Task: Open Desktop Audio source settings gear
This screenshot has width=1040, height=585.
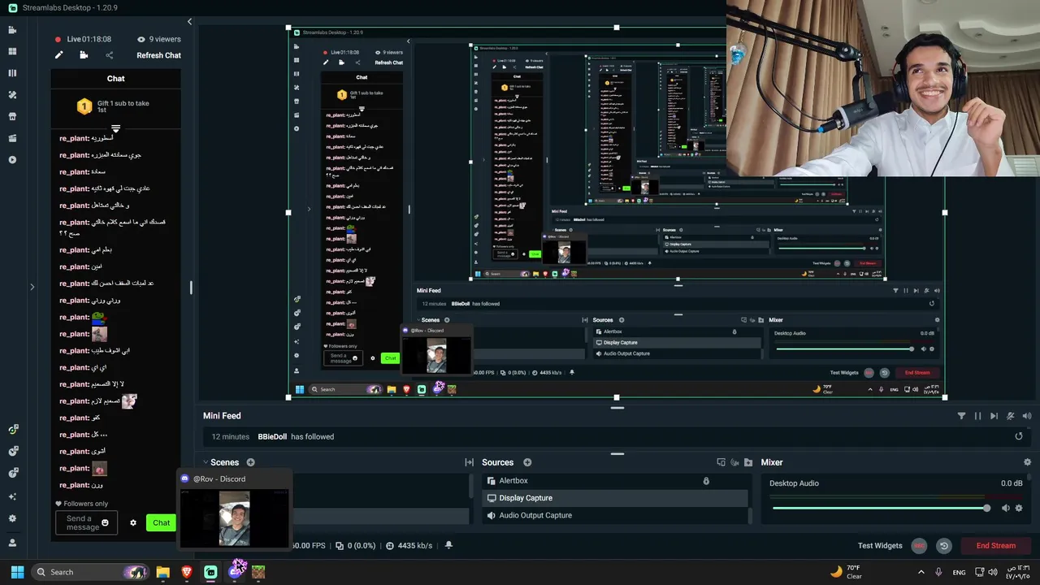Action: 1019,508
